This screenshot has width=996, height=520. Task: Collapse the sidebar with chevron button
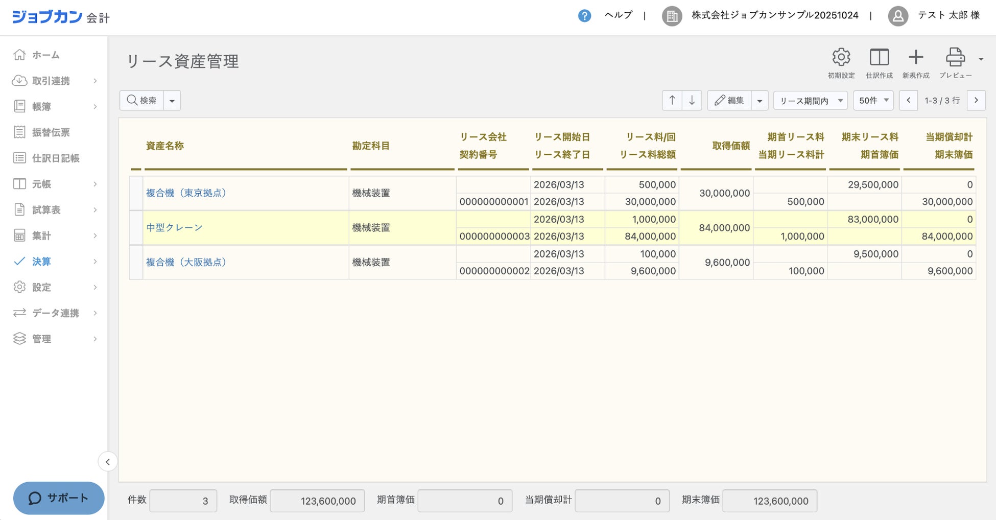point(108,462)
